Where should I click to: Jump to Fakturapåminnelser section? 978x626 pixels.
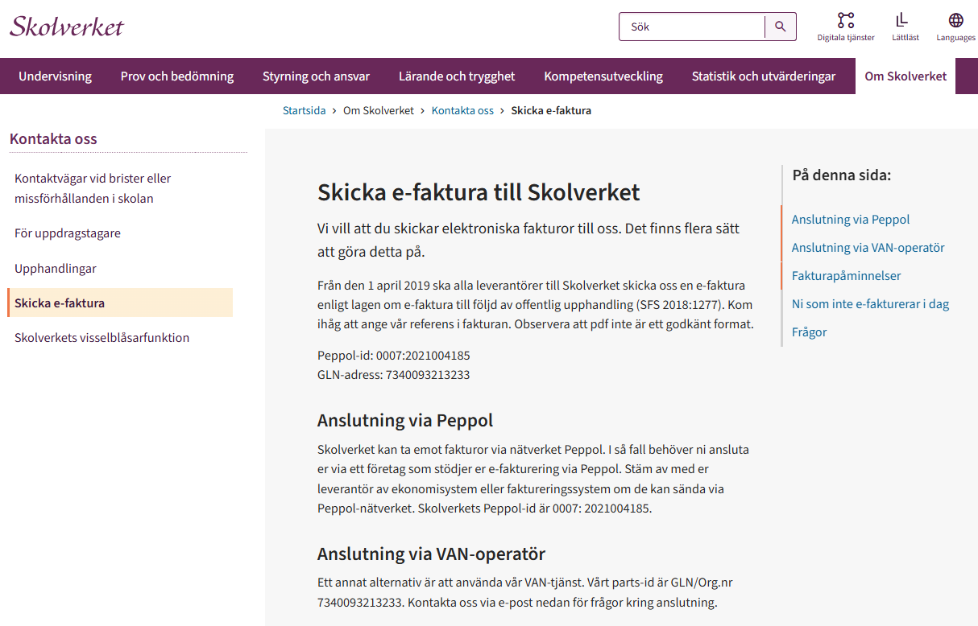[x=847, y=276]
